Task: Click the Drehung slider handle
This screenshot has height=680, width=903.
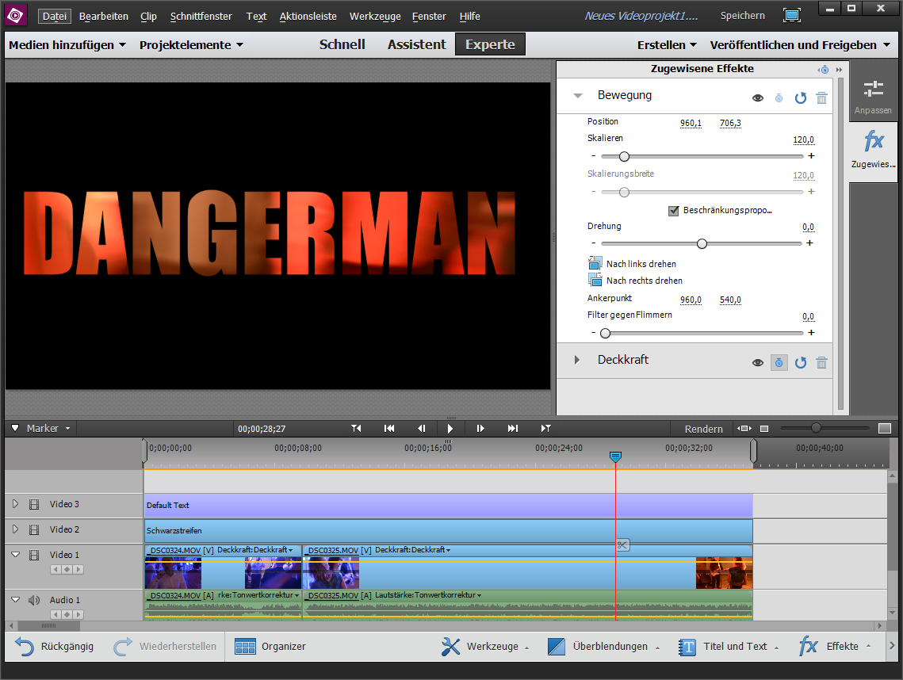Action: [x=702, y=243]
